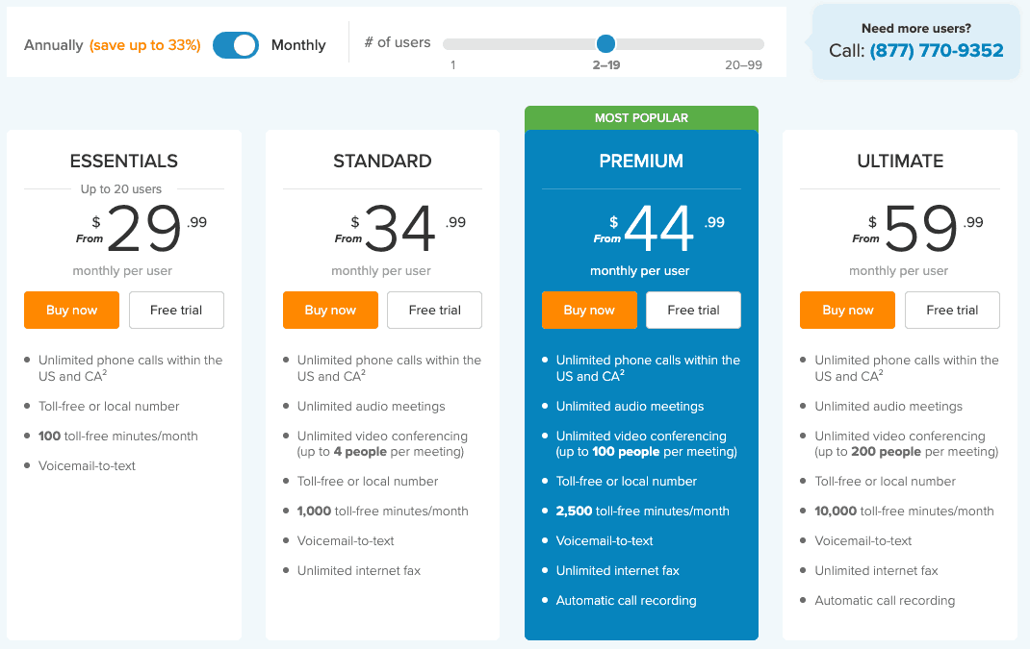Click the "save up to 33%" text
Image resolution: width=1030 pixels, height=649 pixels.
click(146, 45)
